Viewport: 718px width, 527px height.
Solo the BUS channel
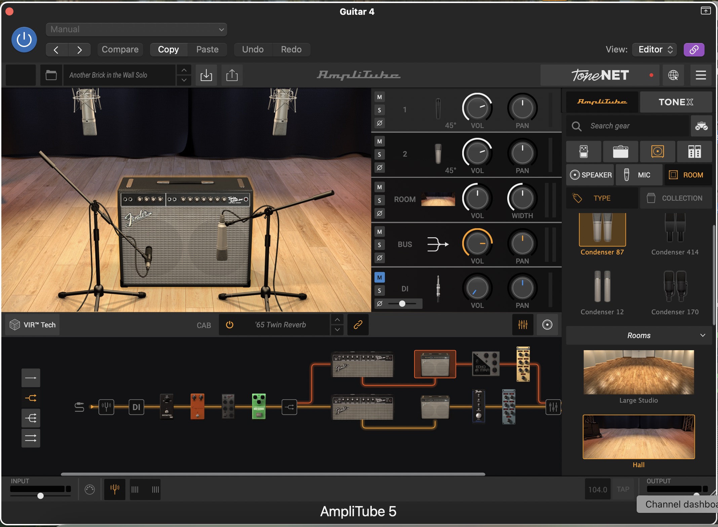coord(380,245)
